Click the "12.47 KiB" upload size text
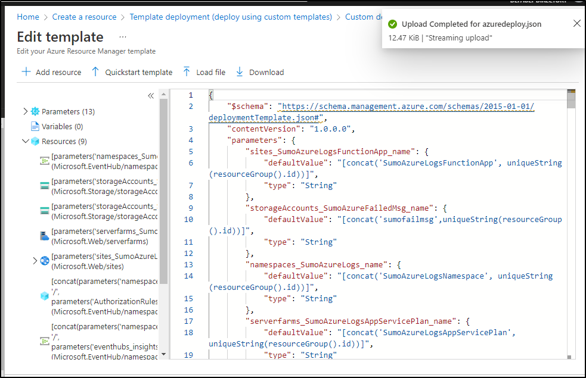Screen dimensions: 586x378 click(404, 38)
